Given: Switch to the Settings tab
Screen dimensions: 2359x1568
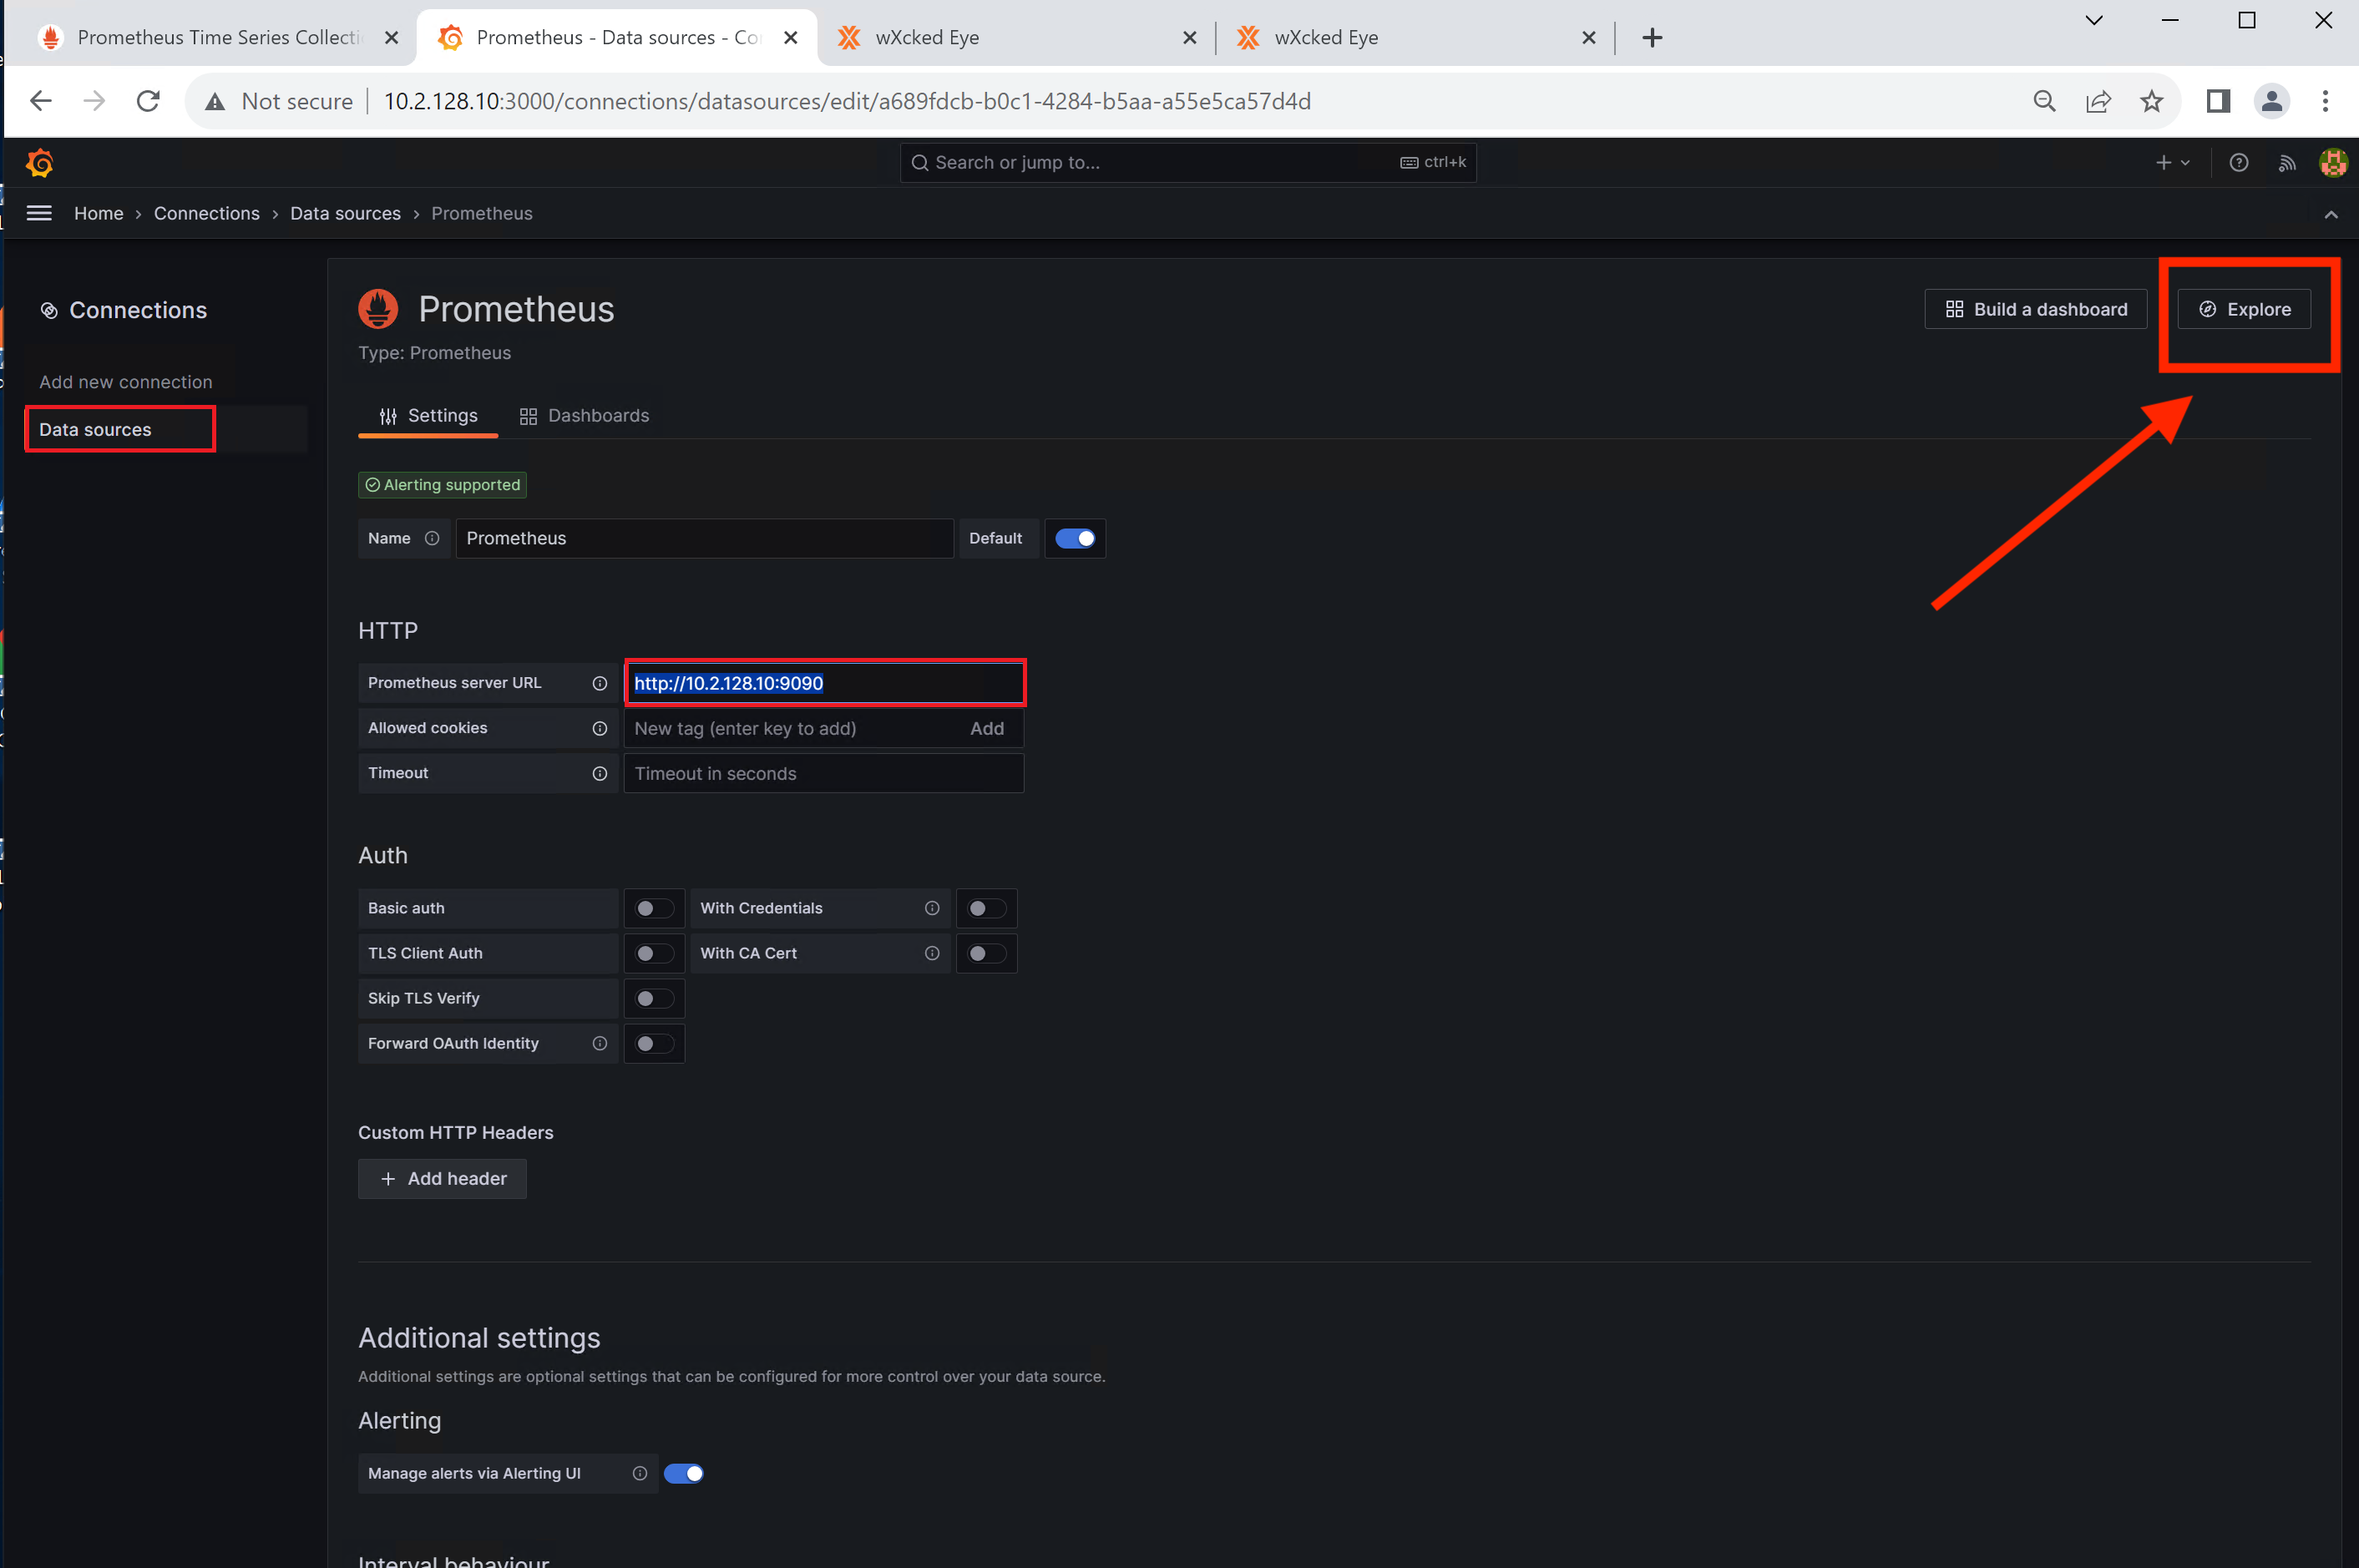Looking at the screenshot, I should click(x=428, y=416).
